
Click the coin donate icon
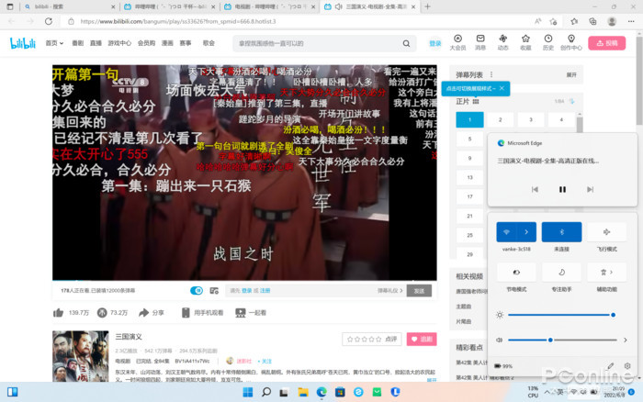(102, 313)
